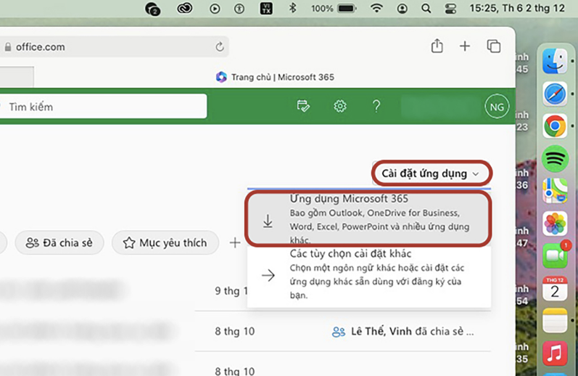Show the Safari tab overview icon

pyautogui.click(x=494, y=46)
